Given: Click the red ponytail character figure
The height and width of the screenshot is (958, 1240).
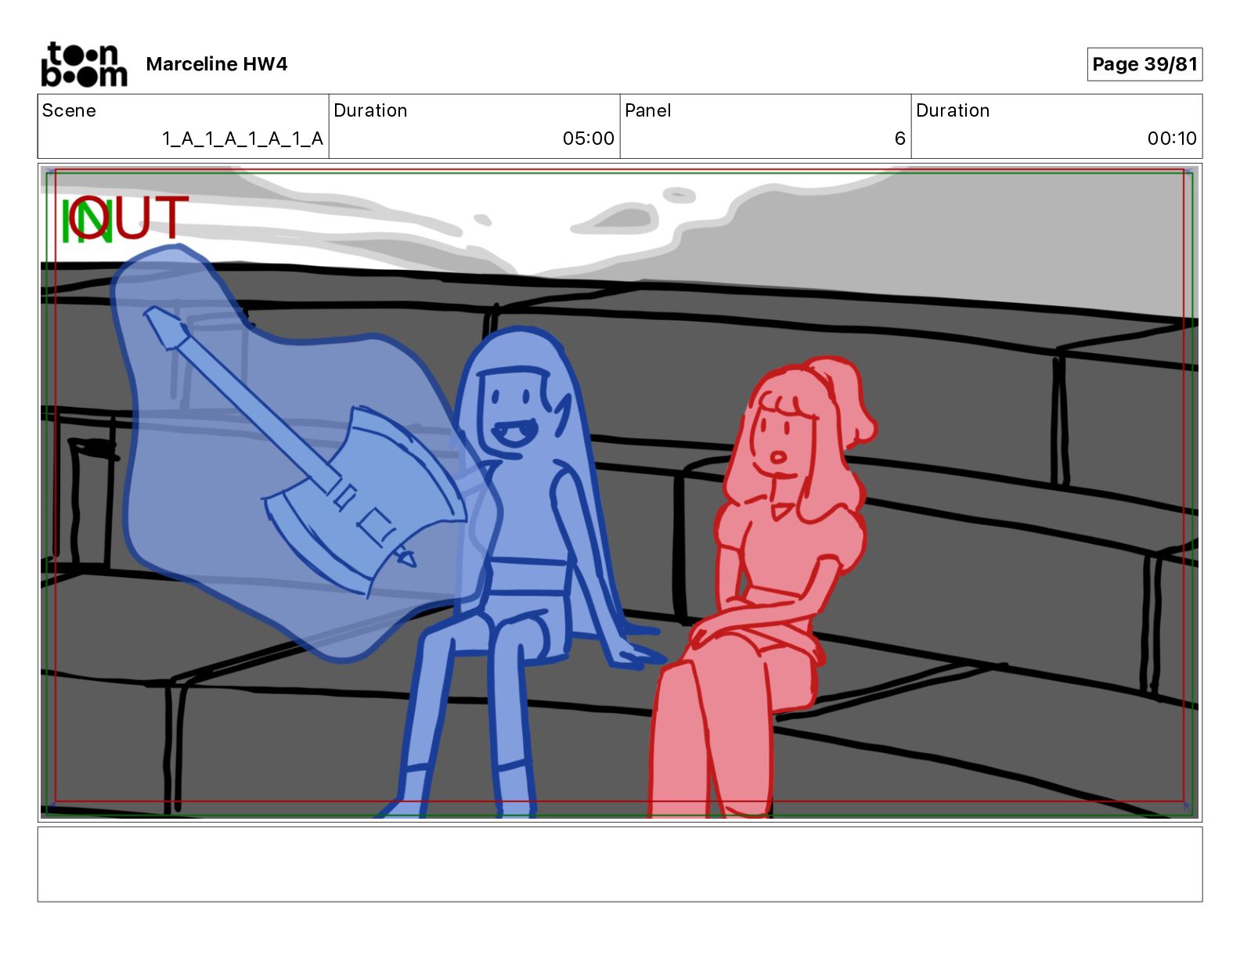Looking at the screenshot, I should click(763, 587).
